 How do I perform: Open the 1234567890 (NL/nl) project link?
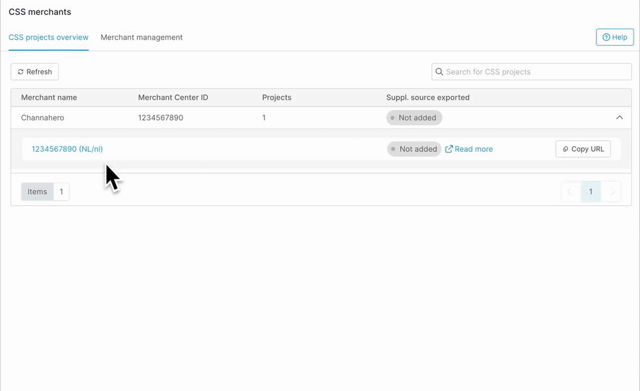pos(66,149)
